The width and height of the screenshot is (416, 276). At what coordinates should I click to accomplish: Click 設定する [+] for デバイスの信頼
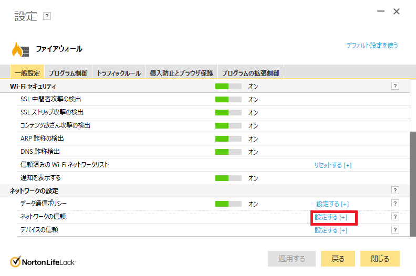(331, 230)
